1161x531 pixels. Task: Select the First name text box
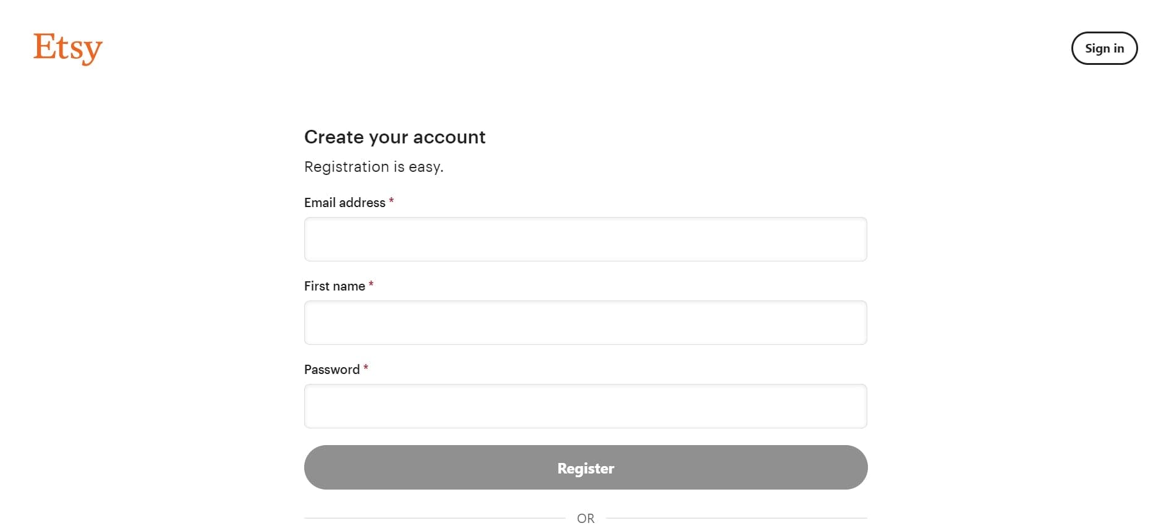coord(585,323)
